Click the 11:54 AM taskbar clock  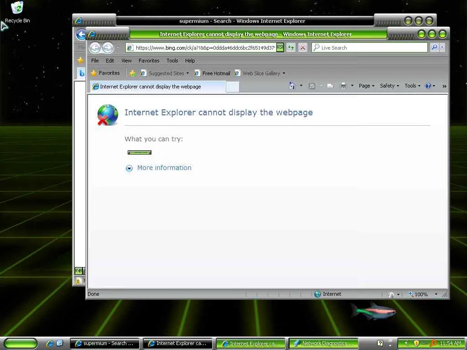click(x=450, y=343)
